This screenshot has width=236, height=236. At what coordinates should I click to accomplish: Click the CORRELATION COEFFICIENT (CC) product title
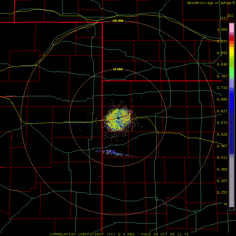tap(83, 234)
